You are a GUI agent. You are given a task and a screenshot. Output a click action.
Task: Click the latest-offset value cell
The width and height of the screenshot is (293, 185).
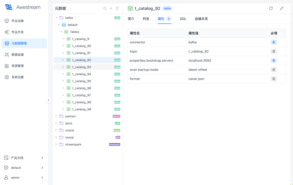(198, 70)
